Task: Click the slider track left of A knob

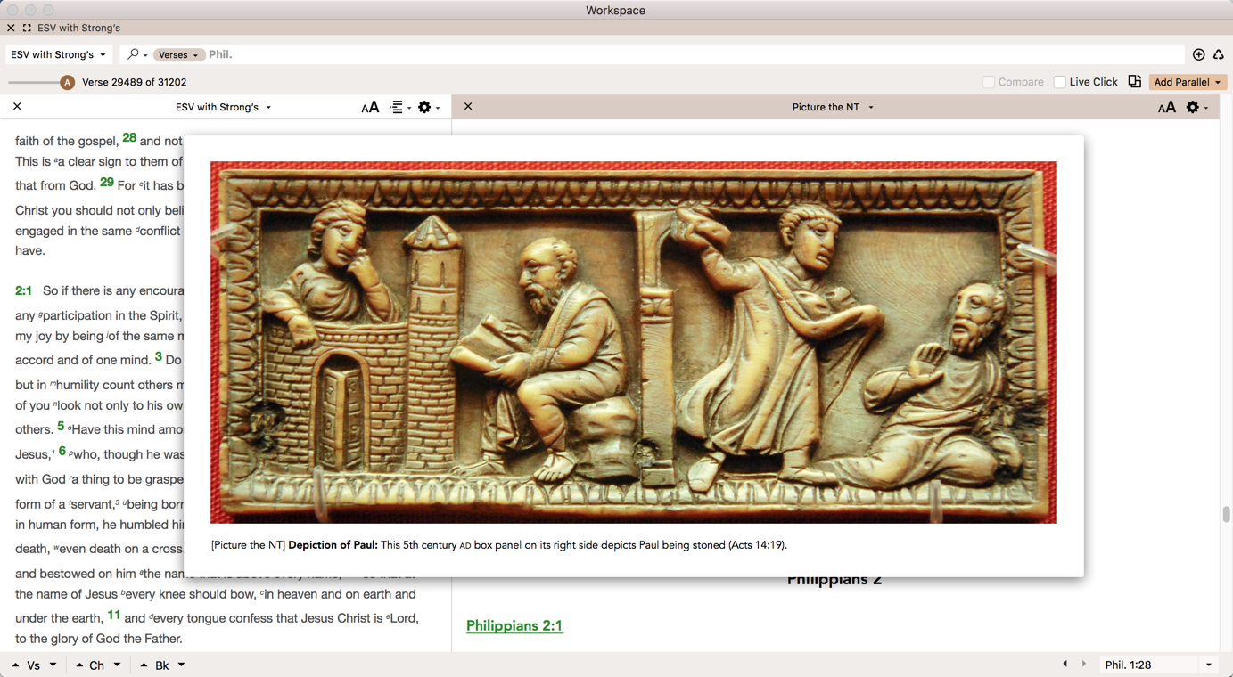Action: 34,82
